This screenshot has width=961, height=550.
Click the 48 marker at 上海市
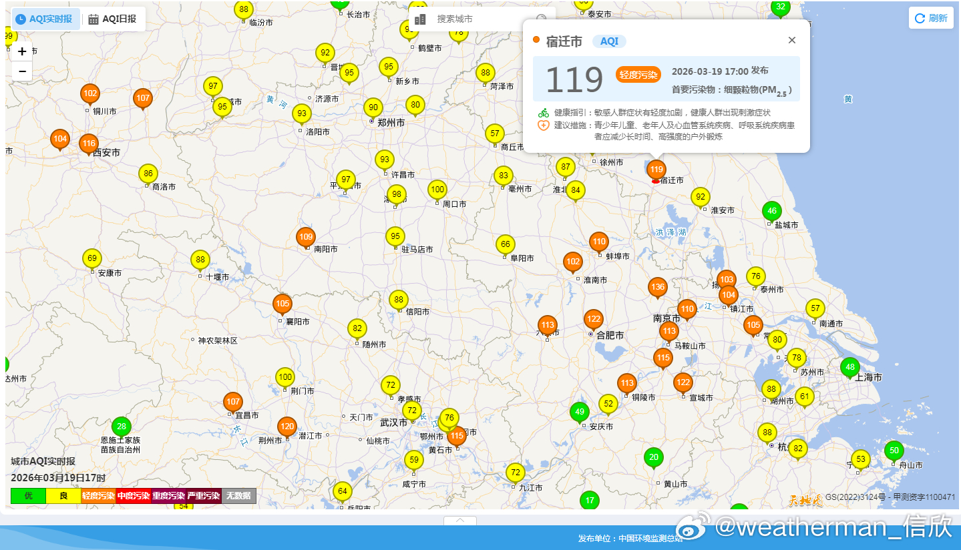[849, 368]
